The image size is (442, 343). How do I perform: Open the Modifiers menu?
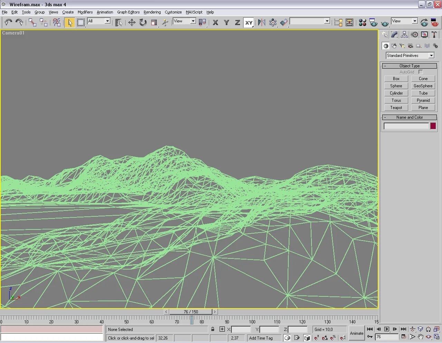pos(85,12)
